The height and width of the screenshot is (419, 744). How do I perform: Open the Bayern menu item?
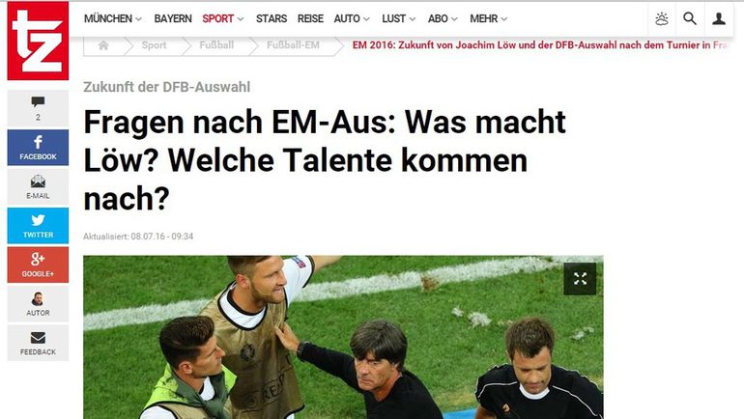point(173,19)
